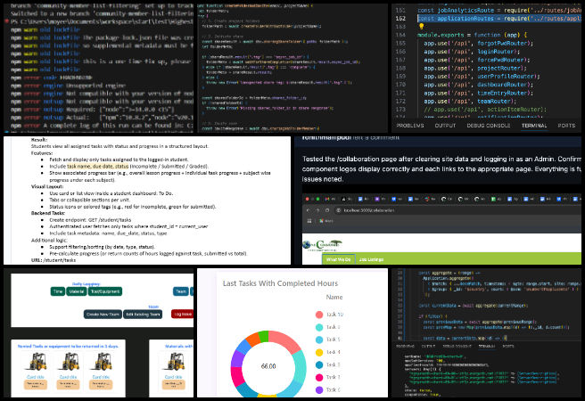This screenshot has height=401, width=585.
Task: Open PORTS tab in routes editor panel
Action: click(x=566, y=126)
